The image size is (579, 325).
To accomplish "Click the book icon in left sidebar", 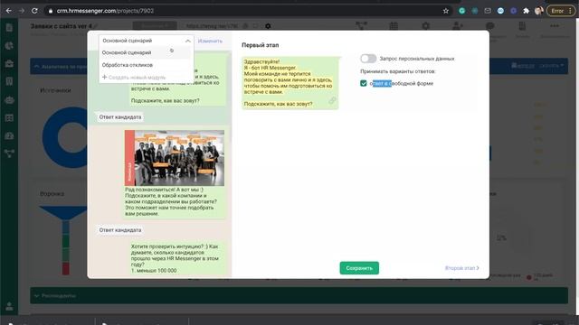I will point(9,81).
